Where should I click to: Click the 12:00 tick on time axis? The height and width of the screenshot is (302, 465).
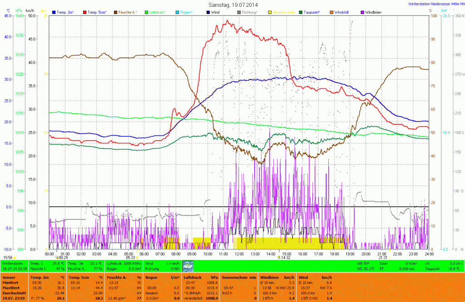pyautogui.click(x=239, y=254)
